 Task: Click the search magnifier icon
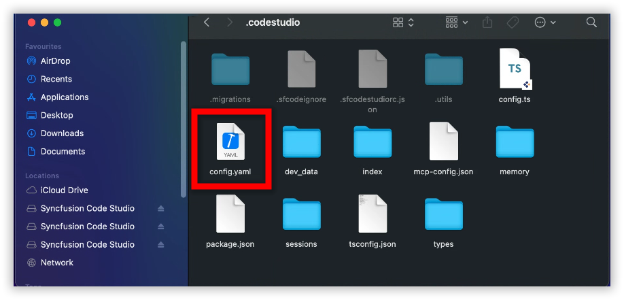[591, 22]
